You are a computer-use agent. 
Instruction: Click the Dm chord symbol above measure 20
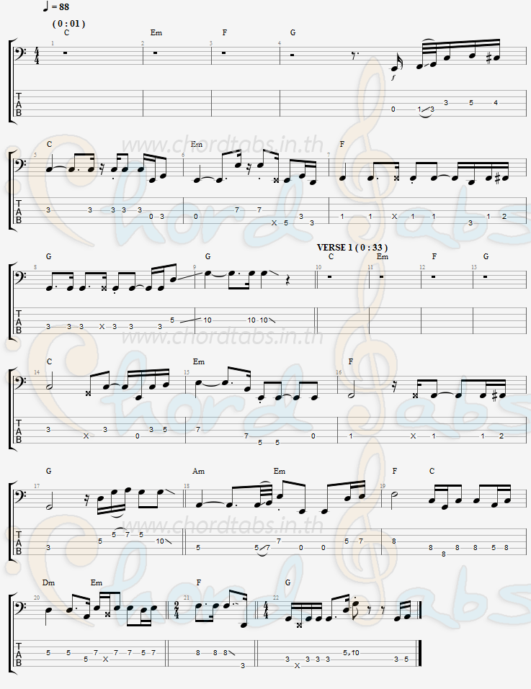48,582
